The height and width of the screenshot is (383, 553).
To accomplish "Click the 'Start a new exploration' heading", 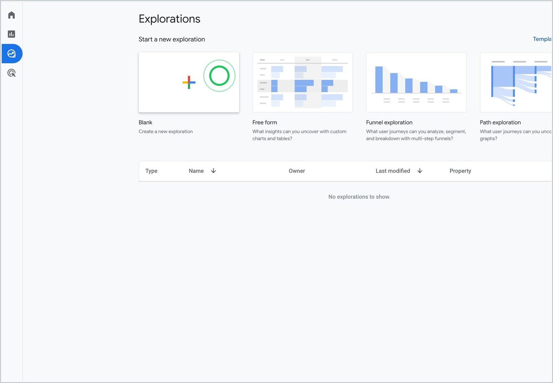I will [x=172, y=39].
